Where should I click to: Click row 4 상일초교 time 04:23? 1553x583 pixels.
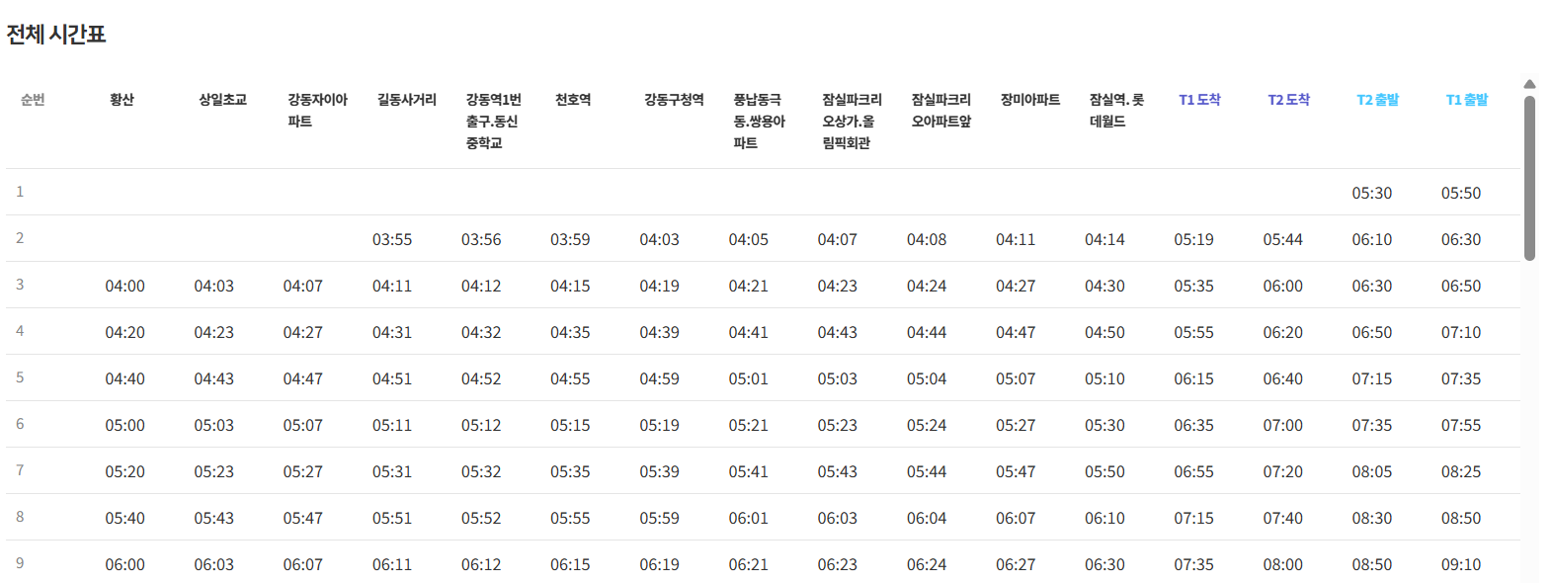pyautogui.click(x=213, y=333)
